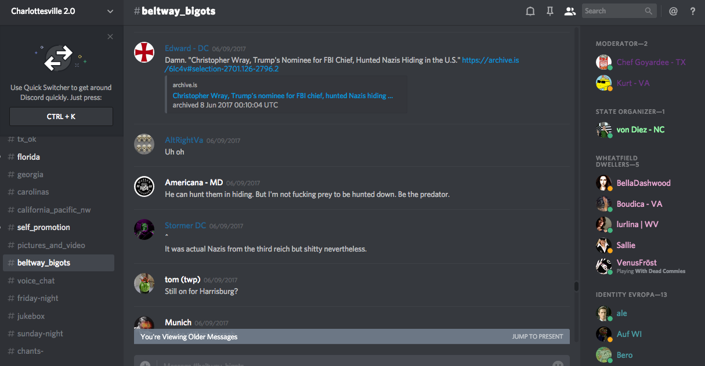Toggle the member list panel

(x=570, y=11)
